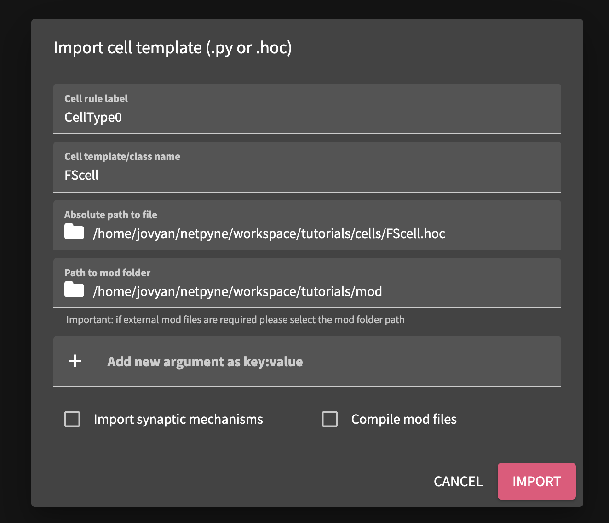Click the Import cell template dialog title

(x=173, y=48)
